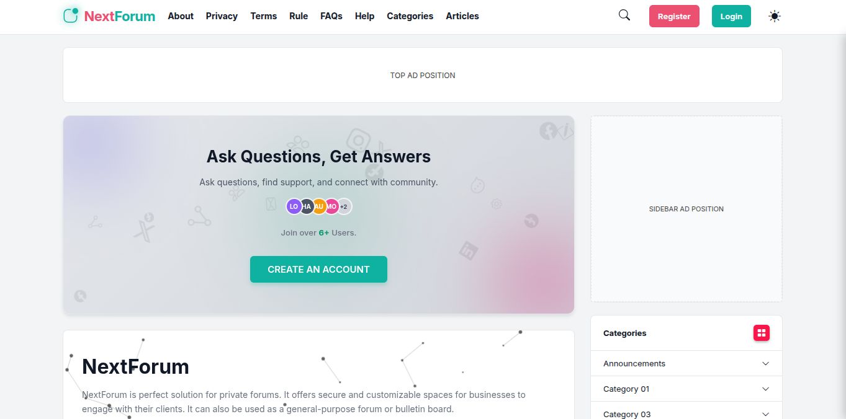
Task: Click the +2 more users badge
Action: pyautogui.click(x=344, y=206)
